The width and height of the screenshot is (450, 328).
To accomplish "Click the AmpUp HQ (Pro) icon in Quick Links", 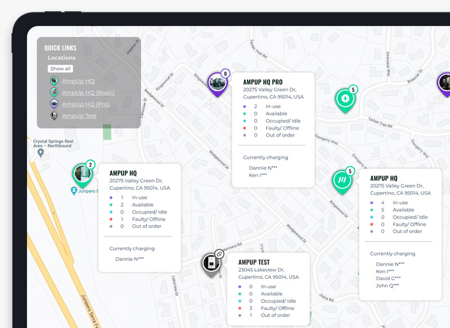I will tap(54, 104).
